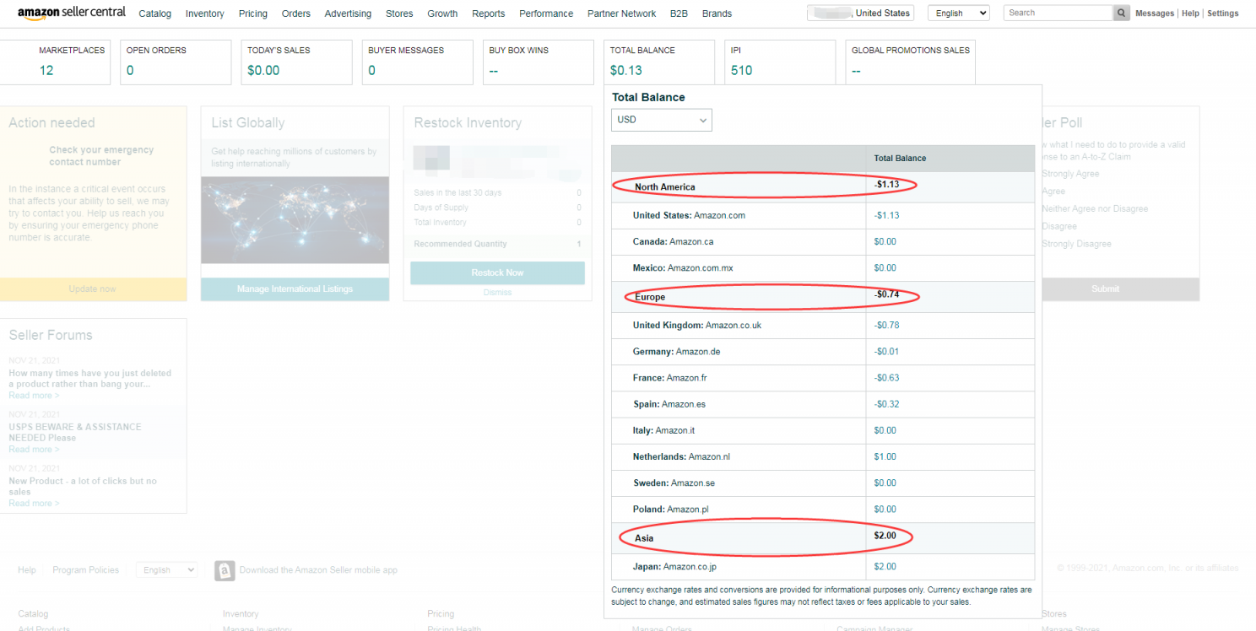Open the Settings link
Image resolution: width=1256 pixels, height=631 pixels.
click(x=1223, y=13)
